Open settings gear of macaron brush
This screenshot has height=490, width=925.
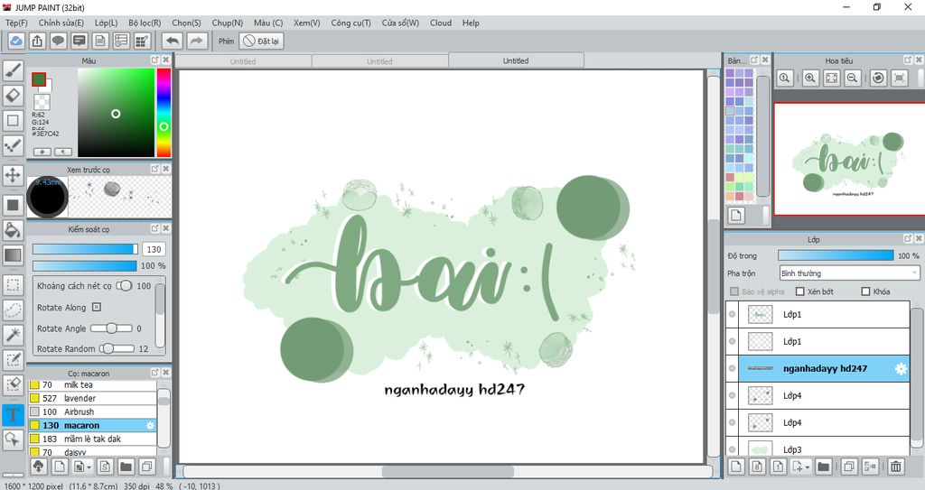pos(150,425)
